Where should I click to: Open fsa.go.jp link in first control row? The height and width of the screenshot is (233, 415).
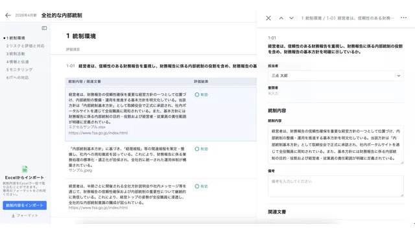pos(98,133)
